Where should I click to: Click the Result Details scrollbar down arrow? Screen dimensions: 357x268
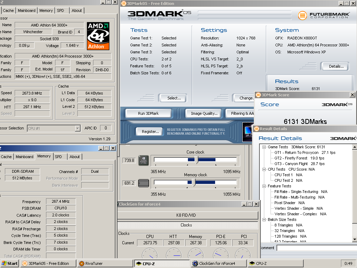point(355,239)
